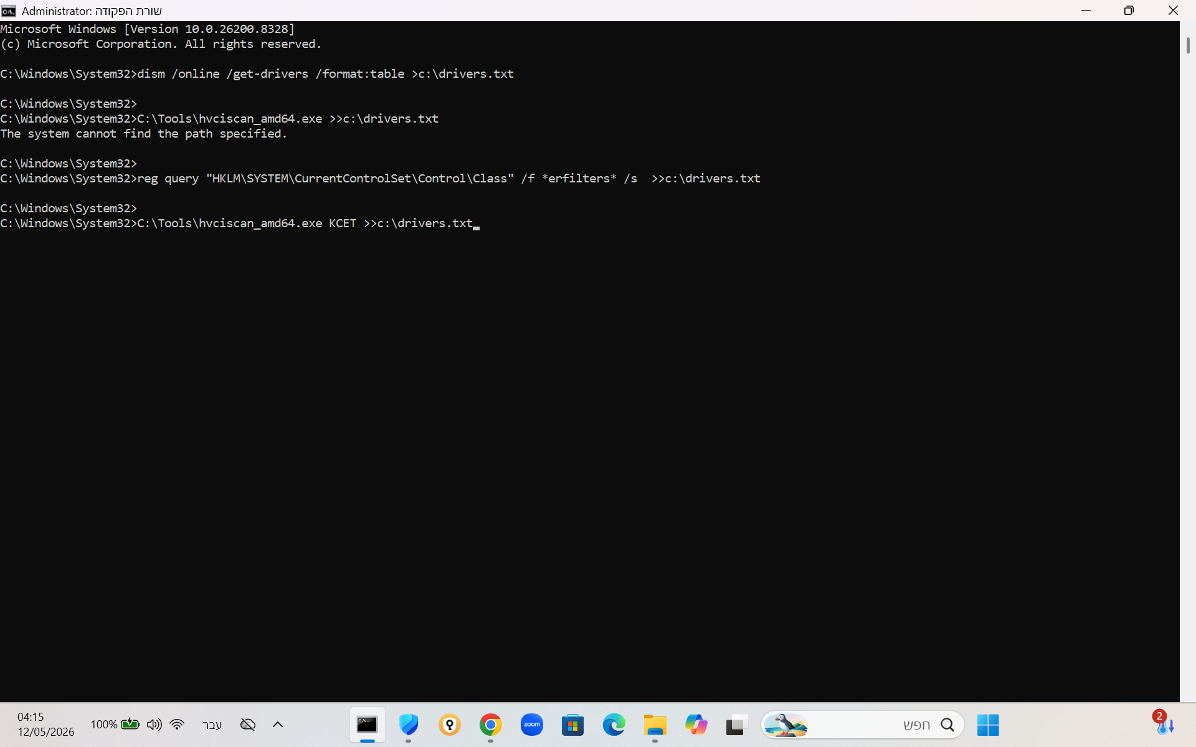Viewport: 1196px width, 747px height.
Task: Open the Command Prompt system menu icon
Action: coord(9,11)
